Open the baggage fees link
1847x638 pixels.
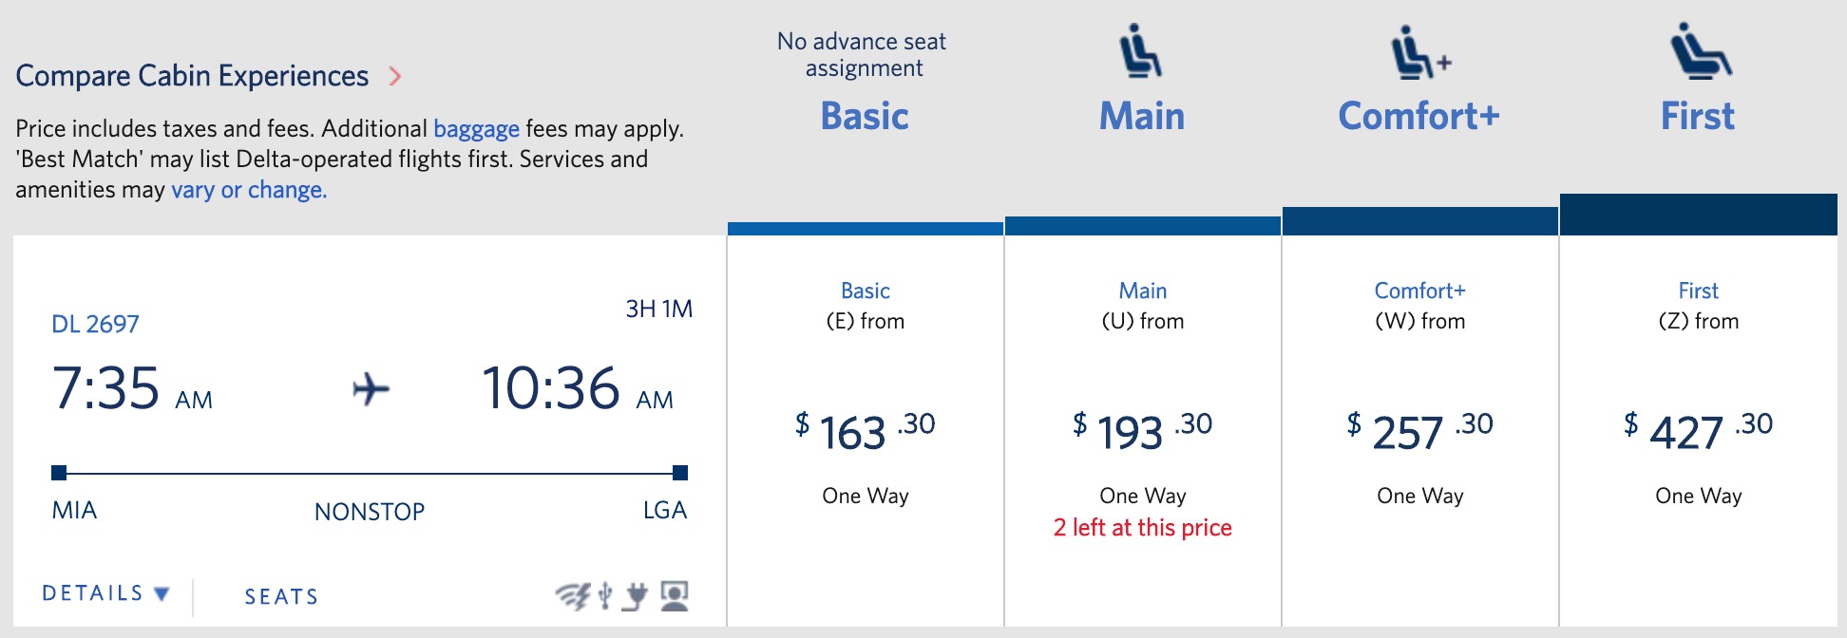[476, 128]
